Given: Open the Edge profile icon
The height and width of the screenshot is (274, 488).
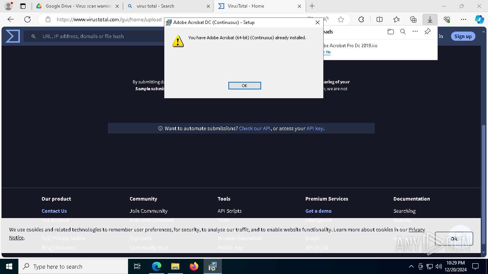Looking at the screenshot, I should 8,6.
